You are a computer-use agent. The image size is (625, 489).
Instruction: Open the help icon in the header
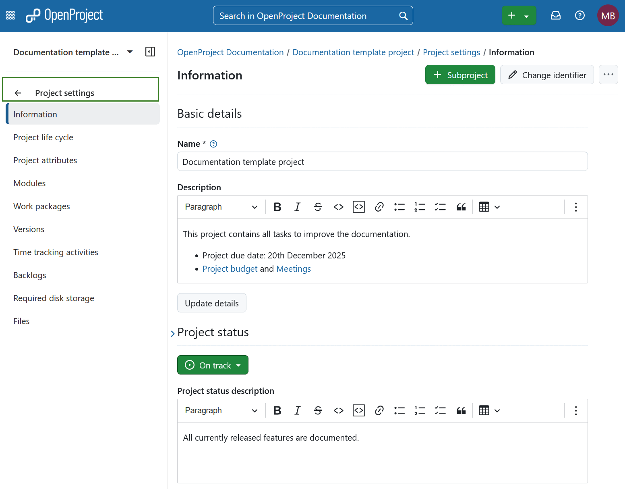coord(580,15)
